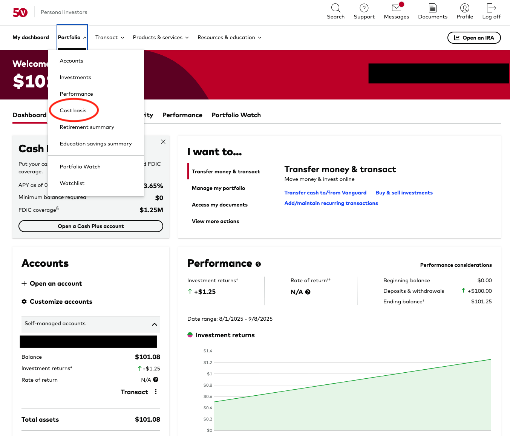Click the Vanguard 50 logo

(20, 12)
